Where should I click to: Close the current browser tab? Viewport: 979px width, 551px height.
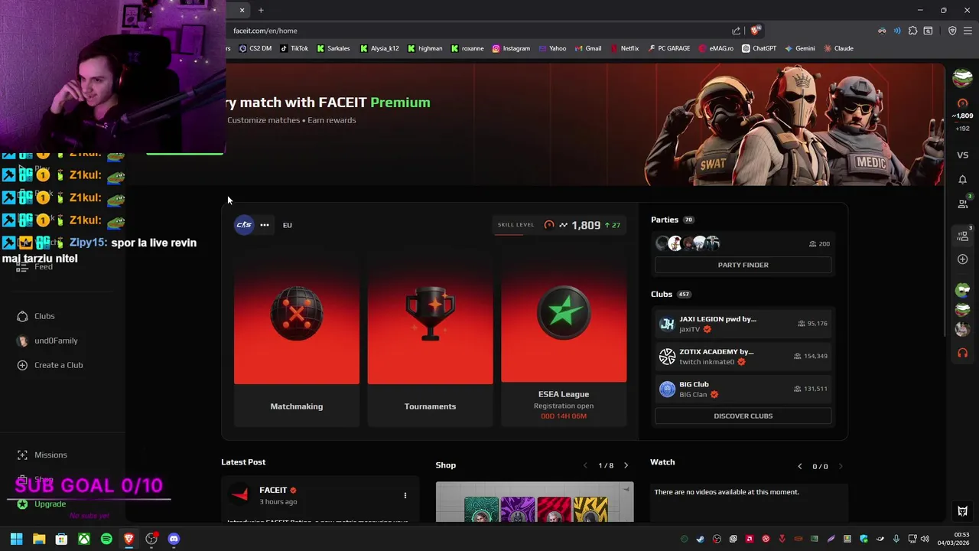(242, 10)
